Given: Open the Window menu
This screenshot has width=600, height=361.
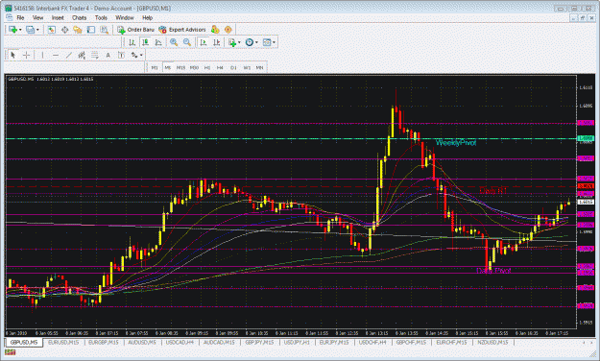Looking at the screenshot, I should (x=125, y=17).
